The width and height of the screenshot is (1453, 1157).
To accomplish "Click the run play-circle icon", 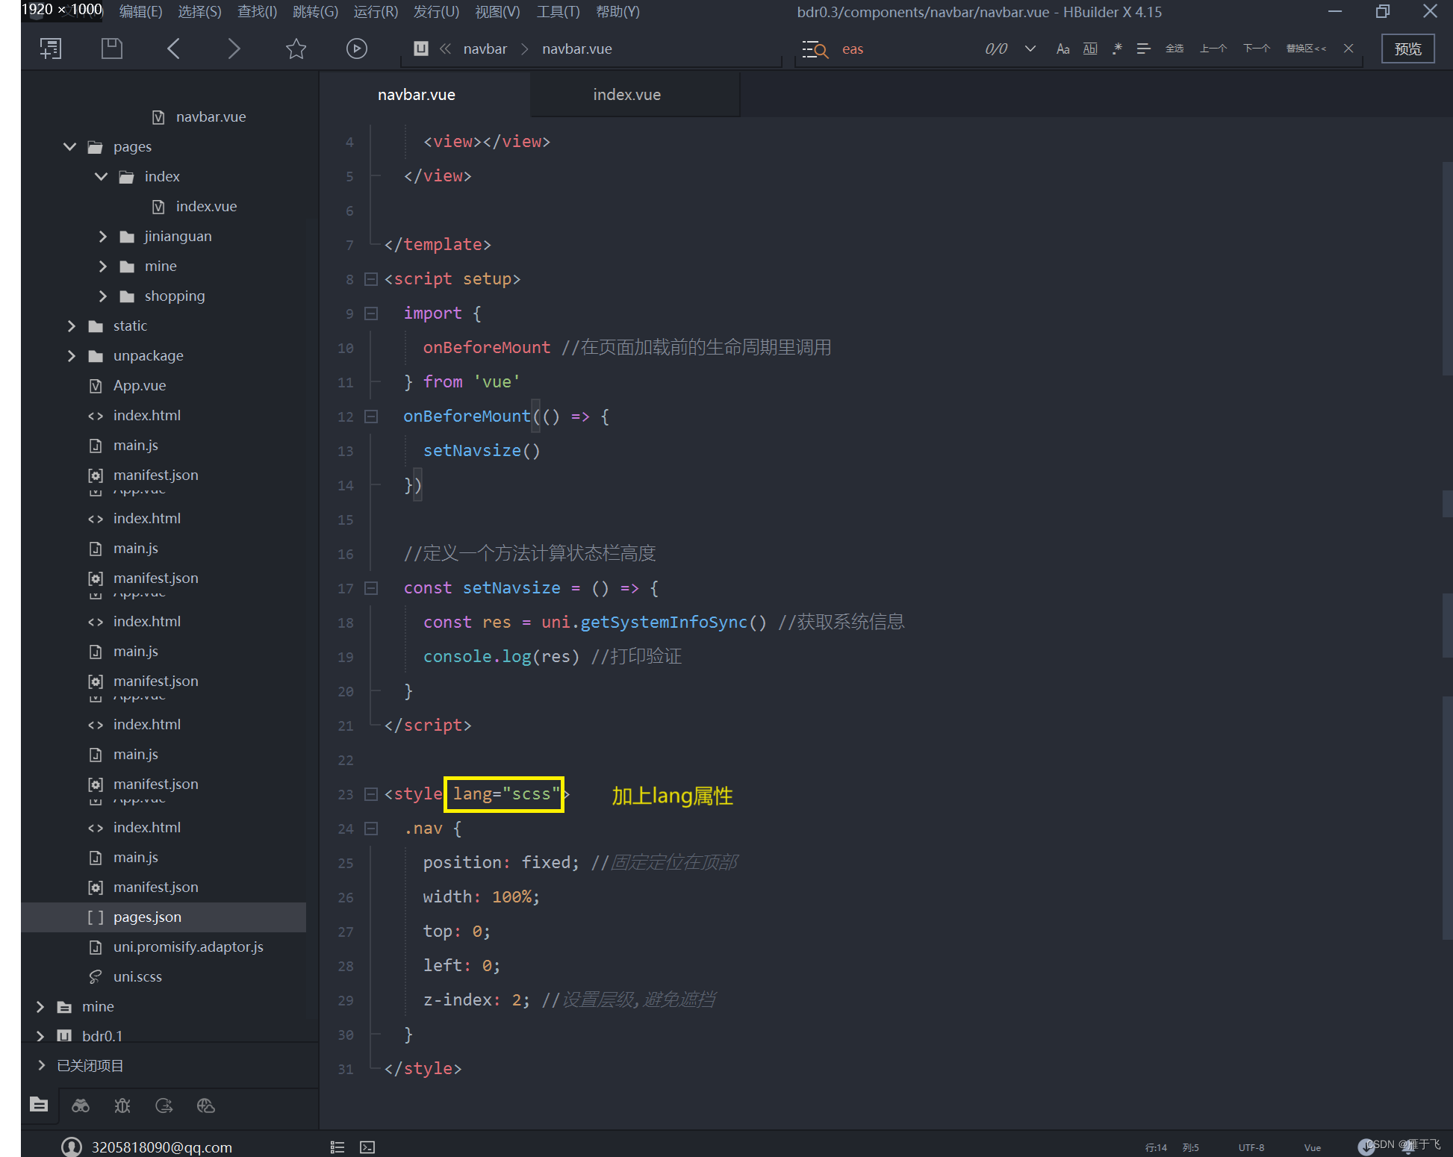I will (x=357, y=49).
